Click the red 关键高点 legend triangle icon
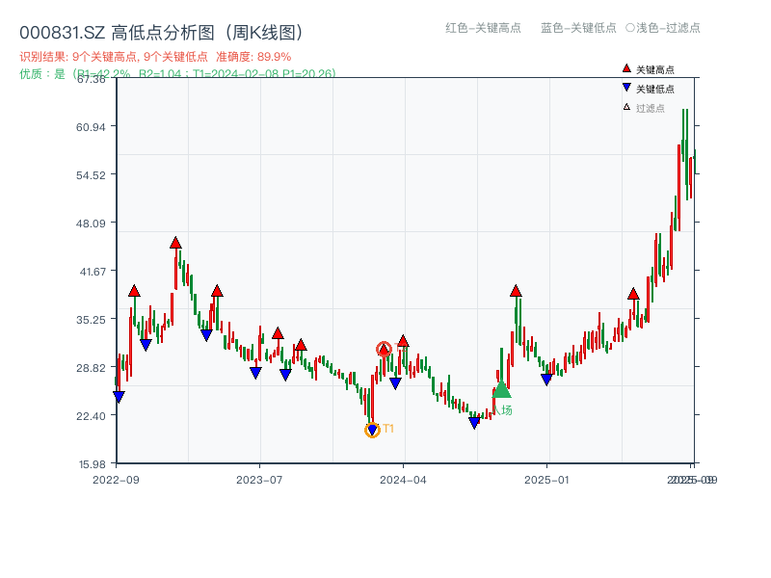The height and width of the screenshot is (578, 771). [x=627, y=68]
